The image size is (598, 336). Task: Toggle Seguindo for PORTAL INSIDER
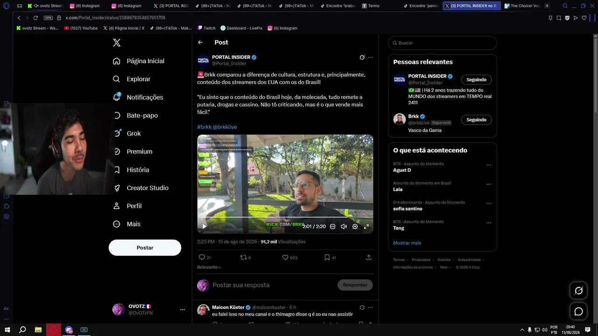(477, 80)
